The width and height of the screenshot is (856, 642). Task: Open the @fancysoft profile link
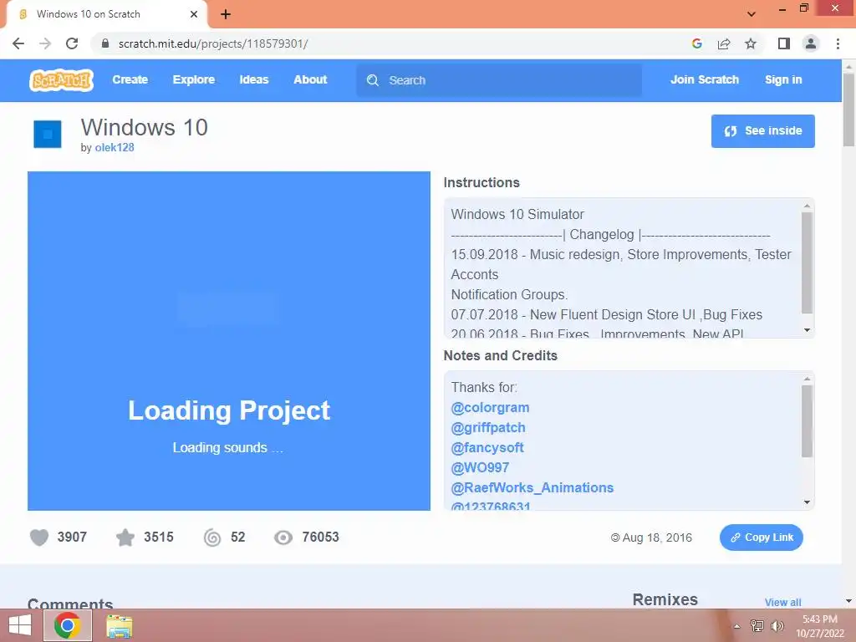pyautogui.click(x=487, y=448)
